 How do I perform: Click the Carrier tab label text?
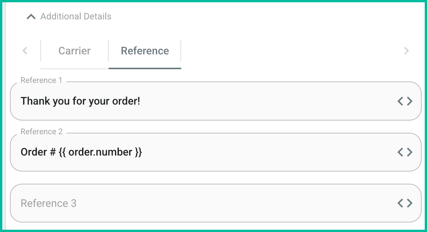point(74,51)
